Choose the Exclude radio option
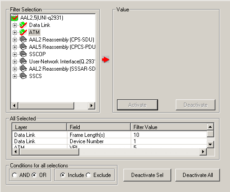Viewport: 230px width, 192px height. 88,175
